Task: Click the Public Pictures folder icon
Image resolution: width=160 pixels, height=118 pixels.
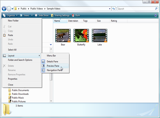Action: (x=10, y=101)
